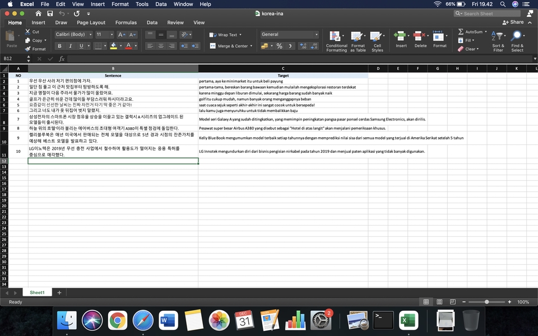Open the font name dropdown
538x336 pixels.
pyautogui.click(x=91, y=34)
